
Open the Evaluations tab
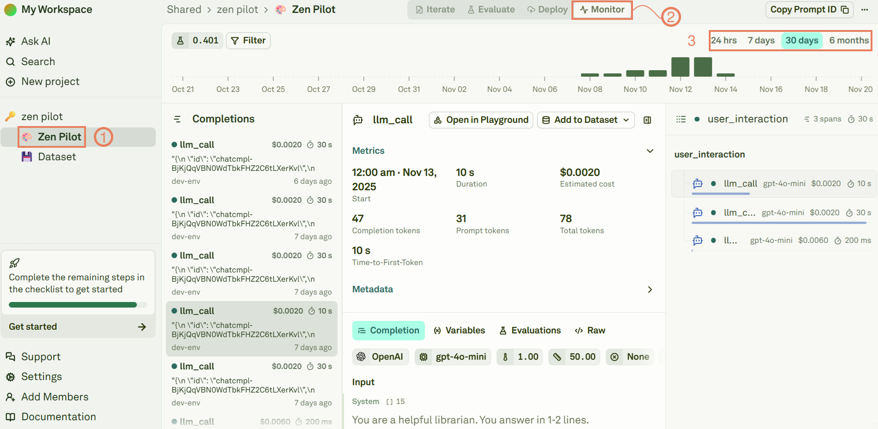click(x=530, y=331)
